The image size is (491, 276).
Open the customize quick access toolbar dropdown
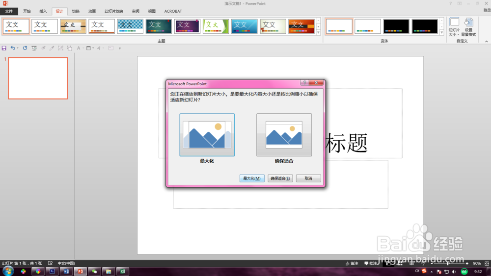(120, 49)
